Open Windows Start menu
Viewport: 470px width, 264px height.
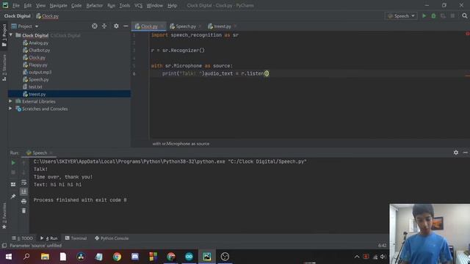coord(8,257)
